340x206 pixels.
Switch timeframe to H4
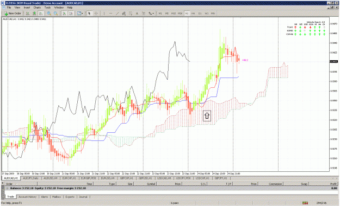pyautogui.click(x=193, y=14)
